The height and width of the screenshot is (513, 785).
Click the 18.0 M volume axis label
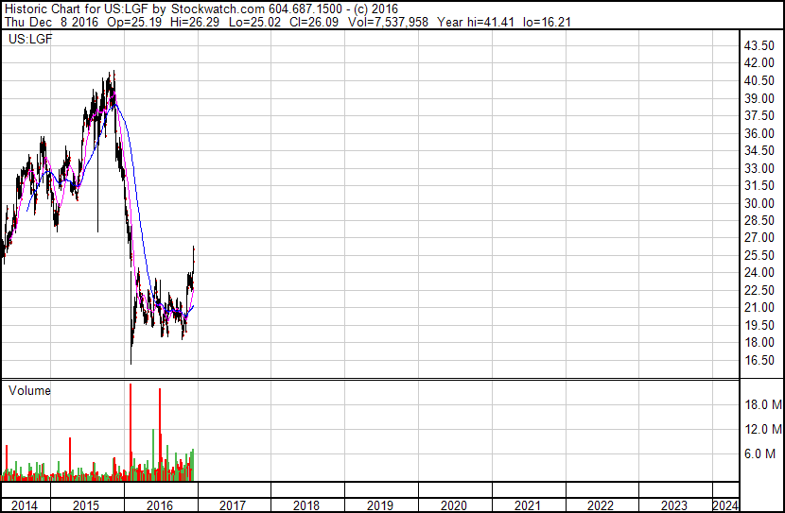coord(762,405)
